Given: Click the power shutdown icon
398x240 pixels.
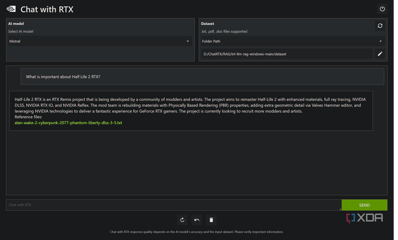Looking at the screenshot, I should tap(382, 9).
